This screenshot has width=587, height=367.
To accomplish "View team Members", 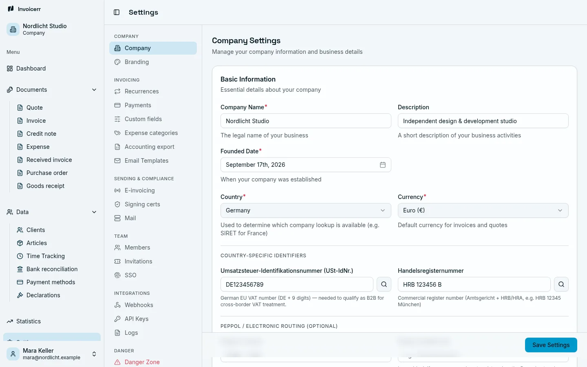I will point(153,248).
